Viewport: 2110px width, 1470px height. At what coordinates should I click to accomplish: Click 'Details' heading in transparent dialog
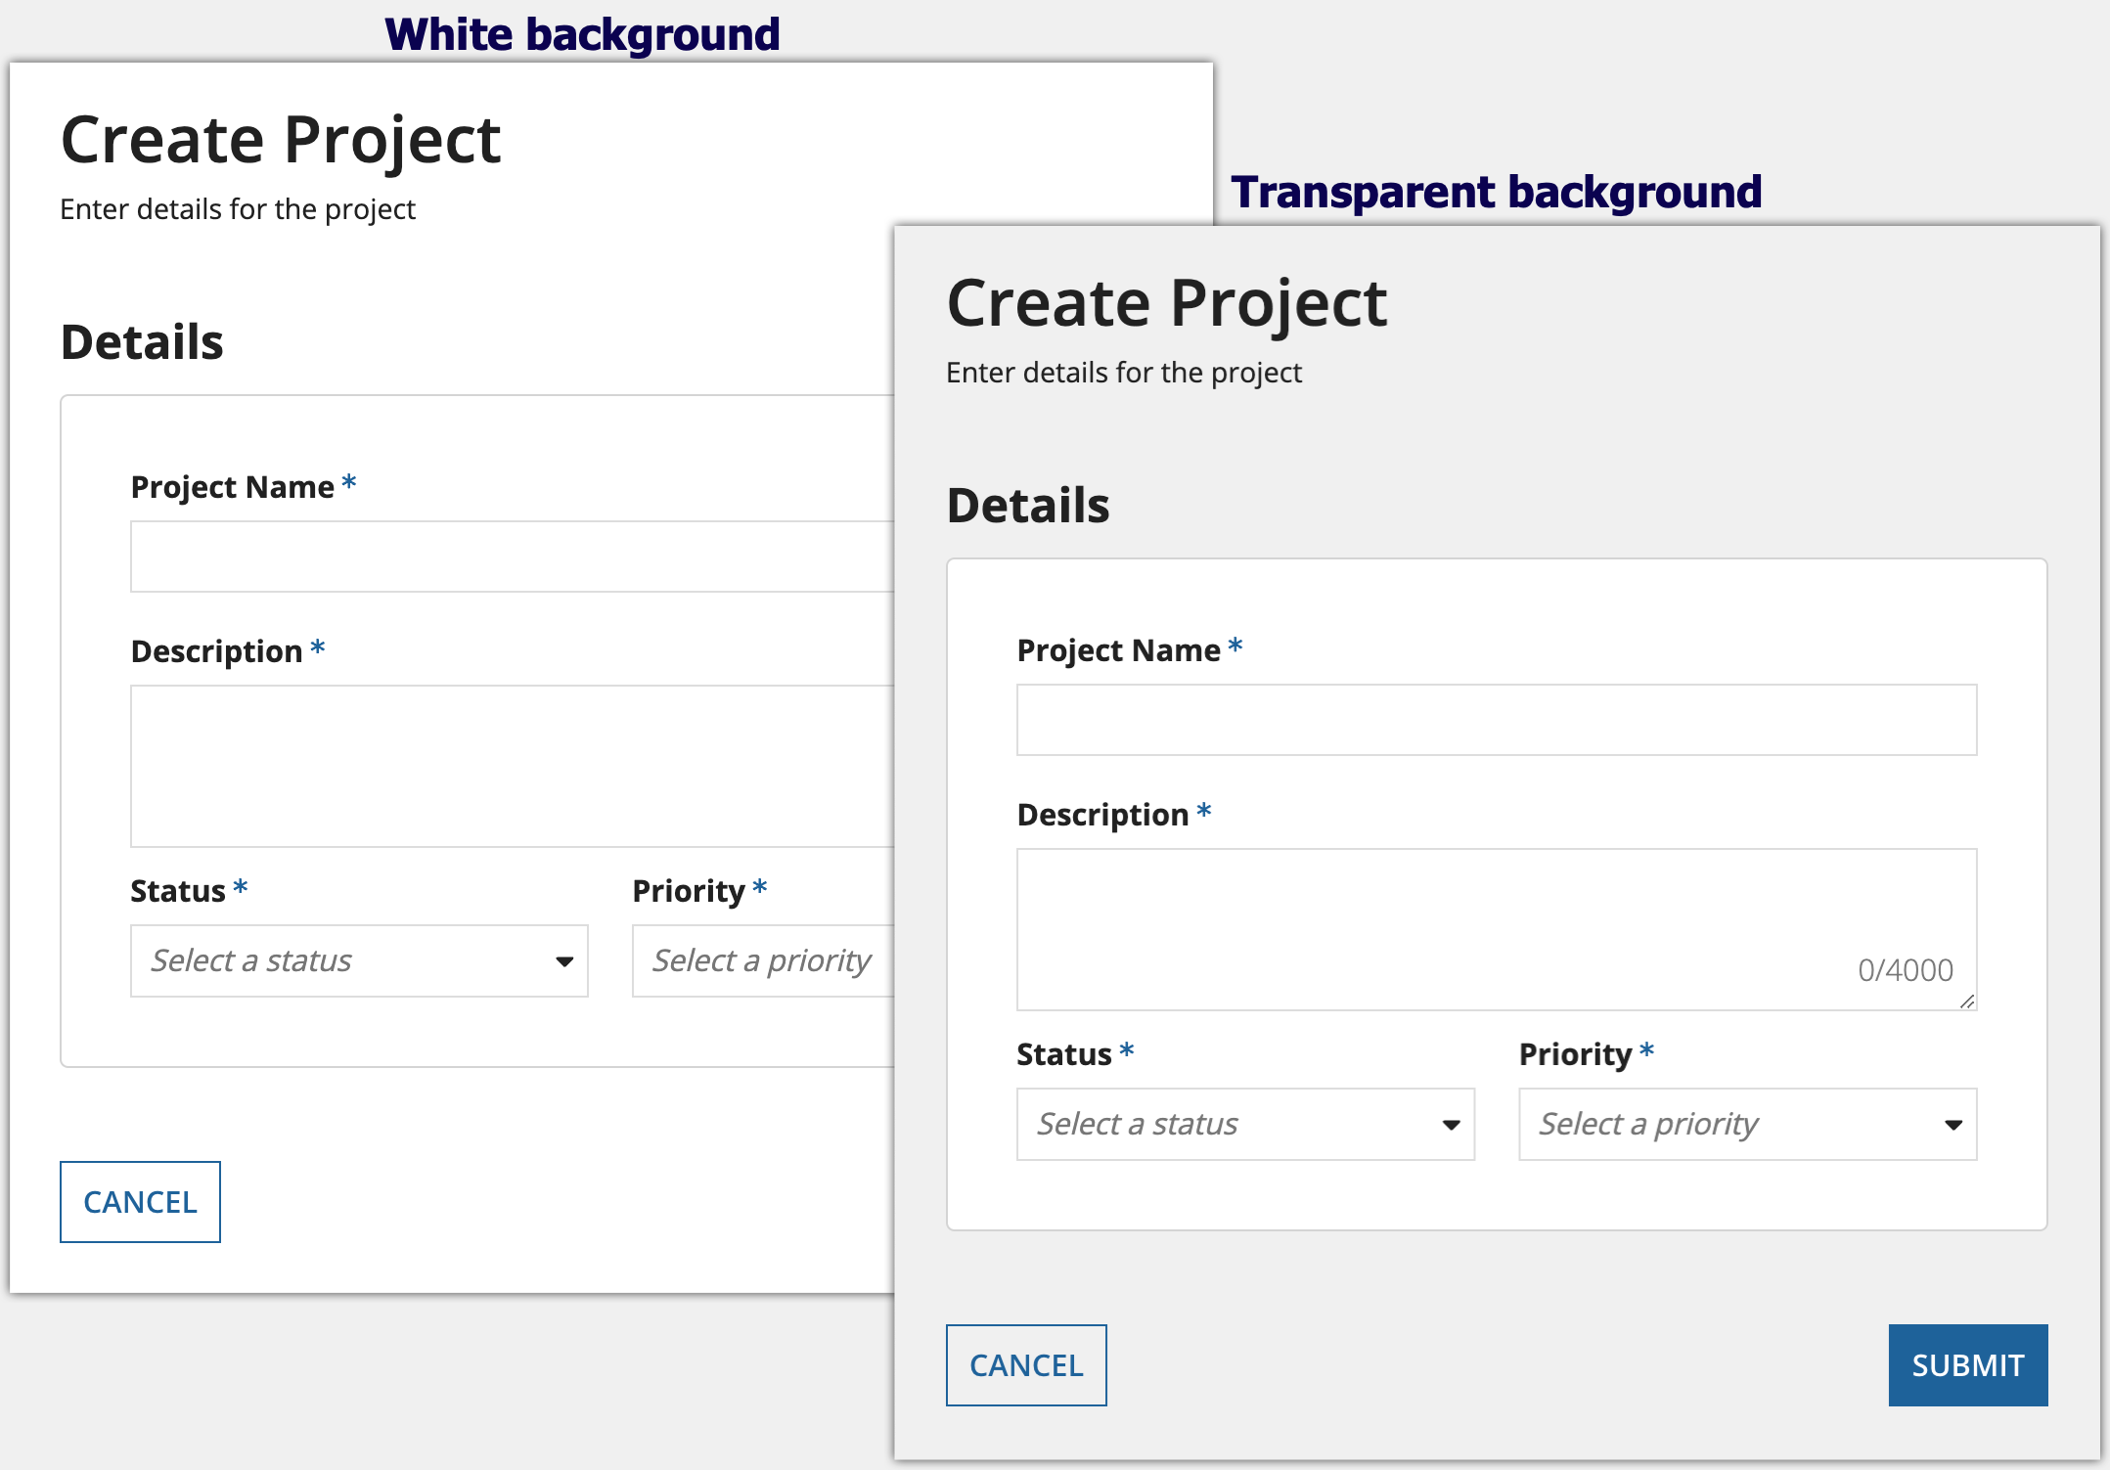[1028, 506]
